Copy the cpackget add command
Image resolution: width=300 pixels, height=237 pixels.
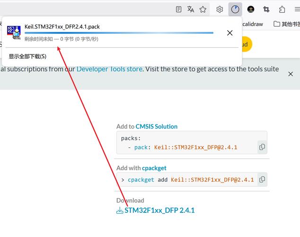[x=262, y=180]
